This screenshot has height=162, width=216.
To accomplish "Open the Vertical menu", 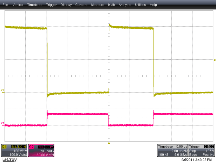I will (18, 5).
